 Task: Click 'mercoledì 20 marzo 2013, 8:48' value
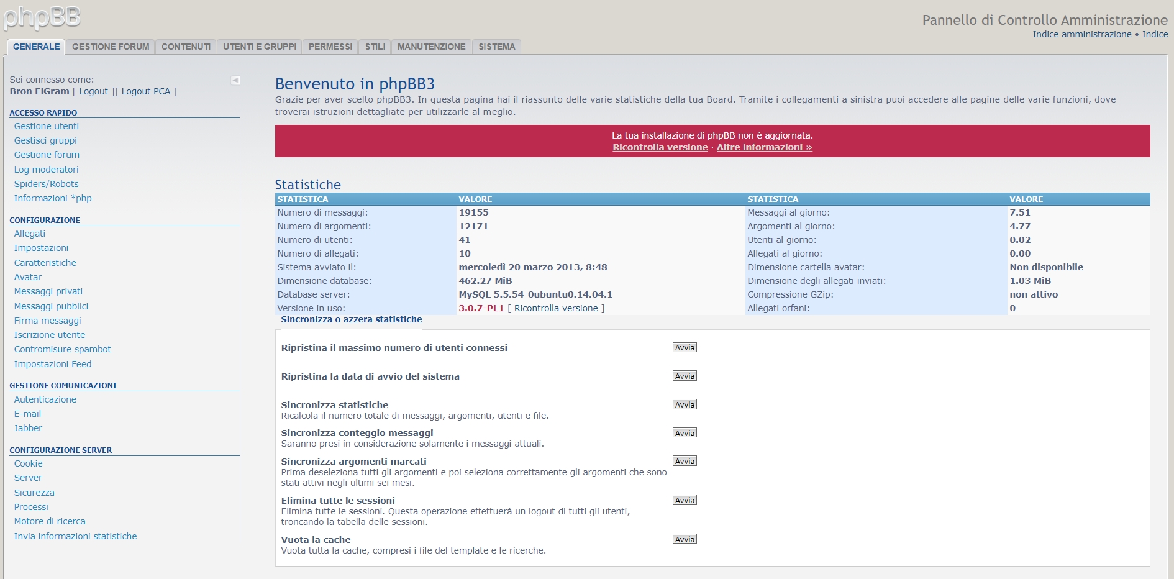(x=533, y=267)
